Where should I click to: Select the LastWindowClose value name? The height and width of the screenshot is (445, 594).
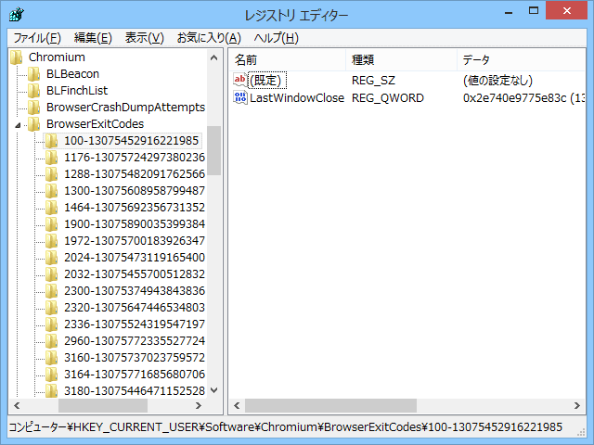click(x=297, y=98)
